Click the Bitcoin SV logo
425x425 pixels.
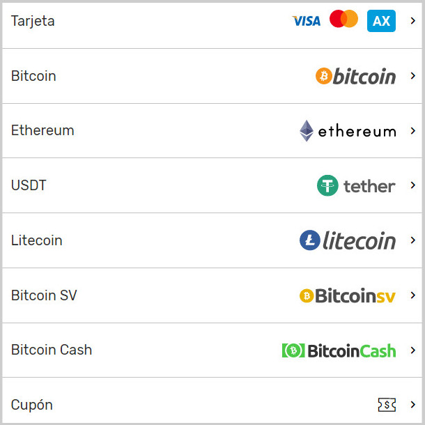click(347, 295)
